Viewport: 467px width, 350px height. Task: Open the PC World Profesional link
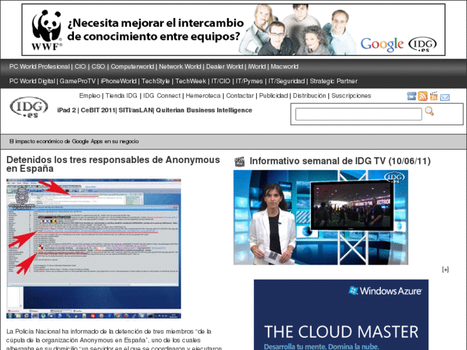[39, 66]
